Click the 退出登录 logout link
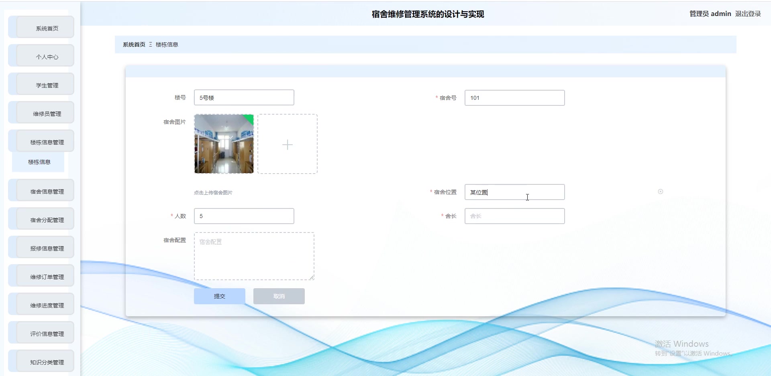Screen dimensions: 771x376 748,13
